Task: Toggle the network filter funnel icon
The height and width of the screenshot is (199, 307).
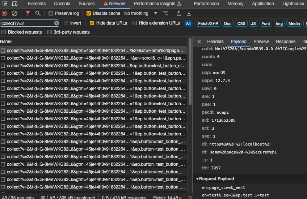Action: 28,13
